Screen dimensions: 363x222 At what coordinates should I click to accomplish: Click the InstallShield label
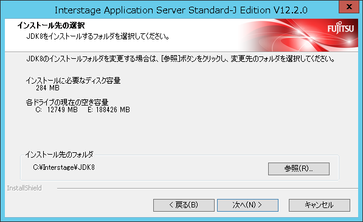click(24, 188)
